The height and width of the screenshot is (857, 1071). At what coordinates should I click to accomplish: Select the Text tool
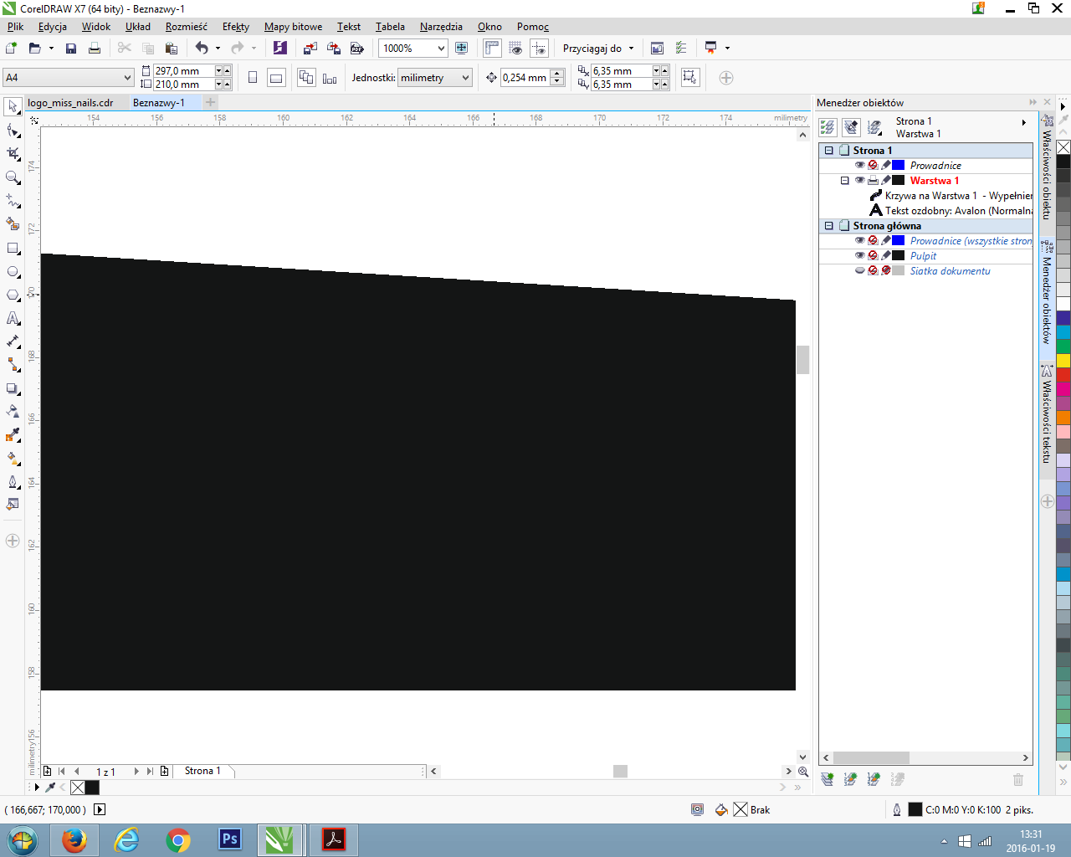[x=13, y=318]
